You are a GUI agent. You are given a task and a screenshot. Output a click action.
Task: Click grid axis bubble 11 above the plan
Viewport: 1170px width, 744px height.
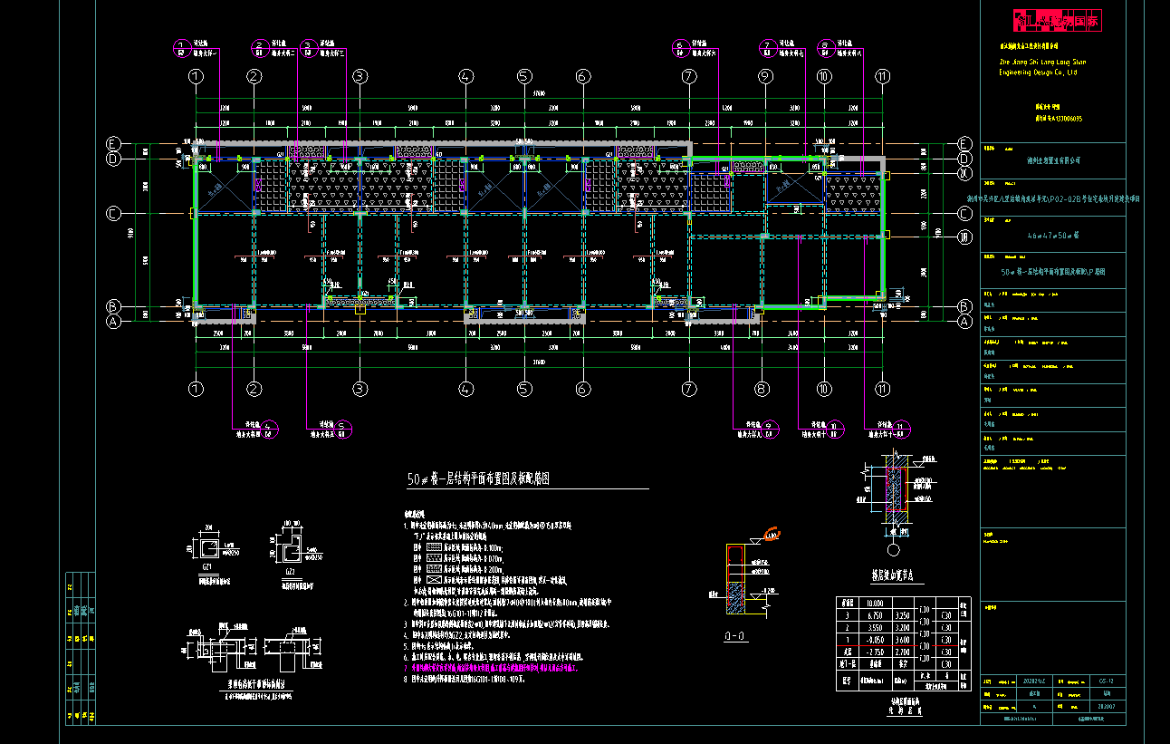tap(883, 77)
